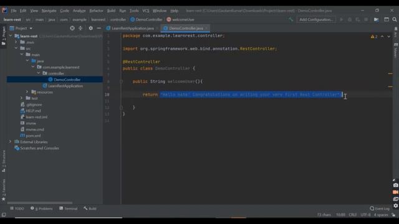Collapse the com.example.learnrest package
This screenshot has width=399, height=224.
click(33, 67)
